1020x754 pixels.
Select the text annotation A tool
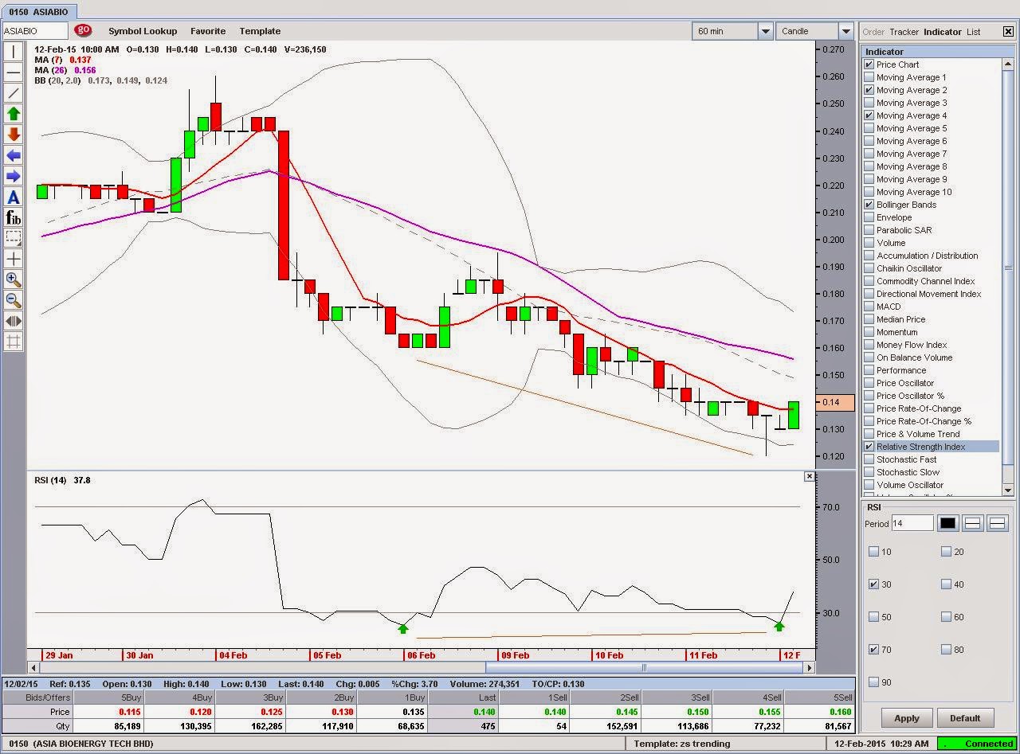coord(14,197)
